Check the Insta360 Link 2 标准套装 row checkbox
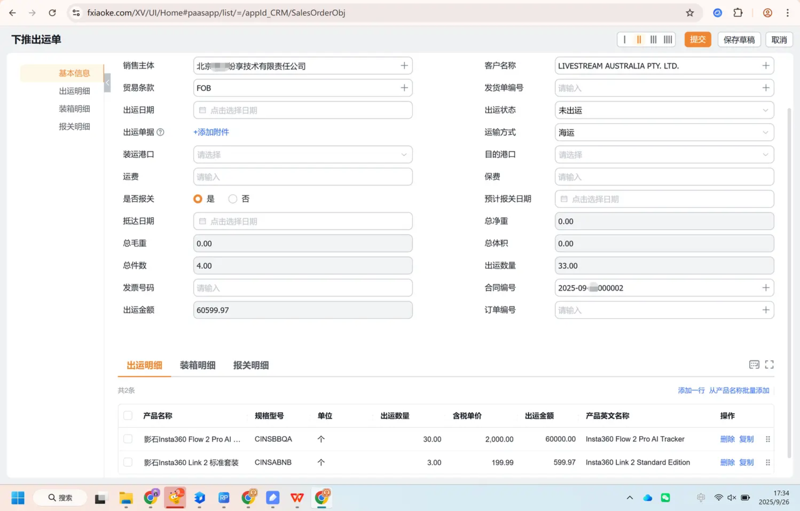This screenshot has height=511, width=800. (x=128, y=462)
